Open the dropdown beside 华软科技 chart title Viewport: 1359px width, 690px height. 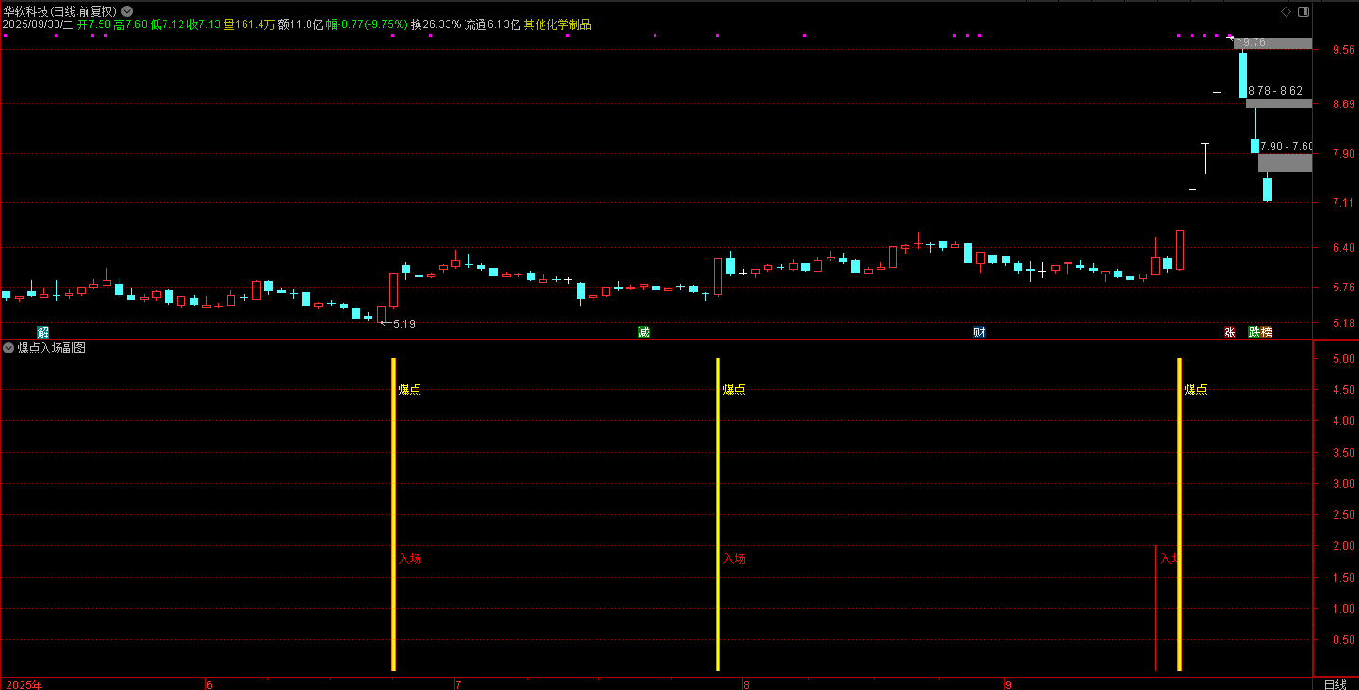click(127, 11)
